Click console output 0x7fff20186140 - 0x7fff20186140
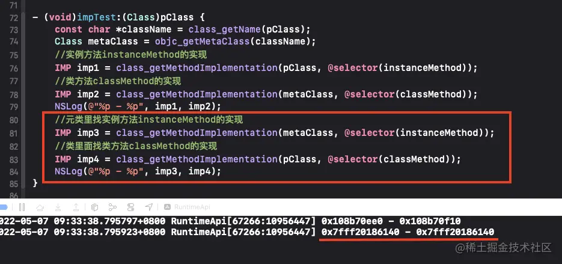562x264 pixels. (x=408, y=232)
